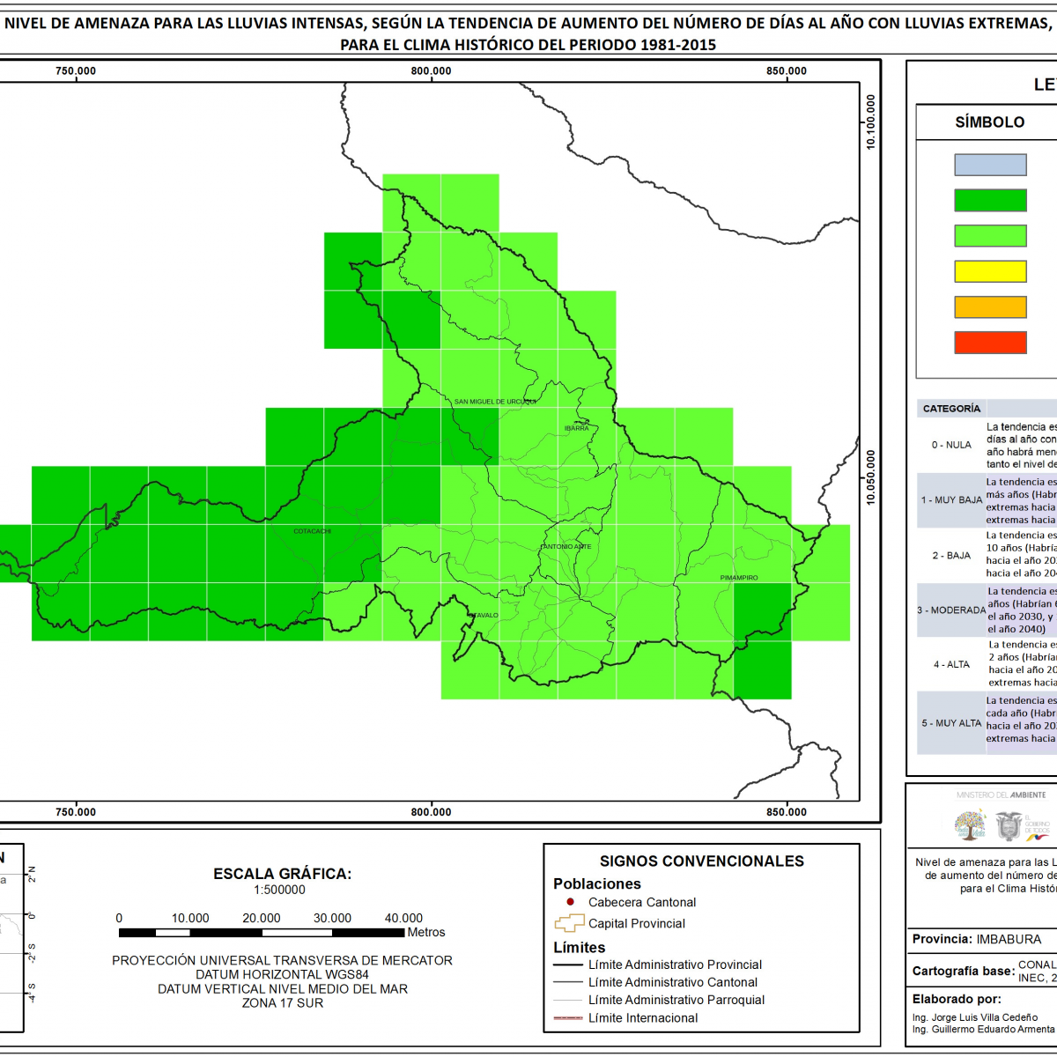
Task: Click the 'Capital Provincial' label text
Action: click(x=637, y=923)
